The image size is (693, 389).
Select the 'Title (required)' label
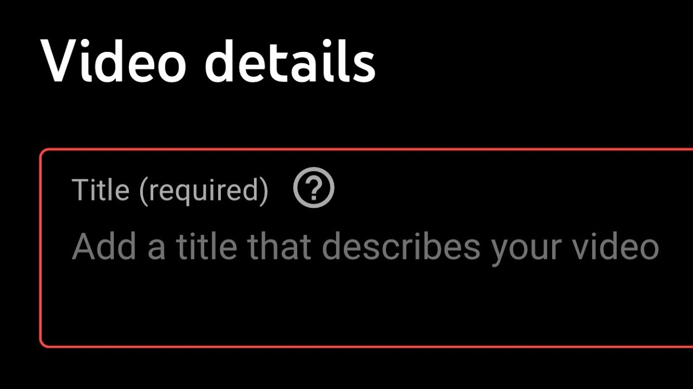tap(170, 190)
